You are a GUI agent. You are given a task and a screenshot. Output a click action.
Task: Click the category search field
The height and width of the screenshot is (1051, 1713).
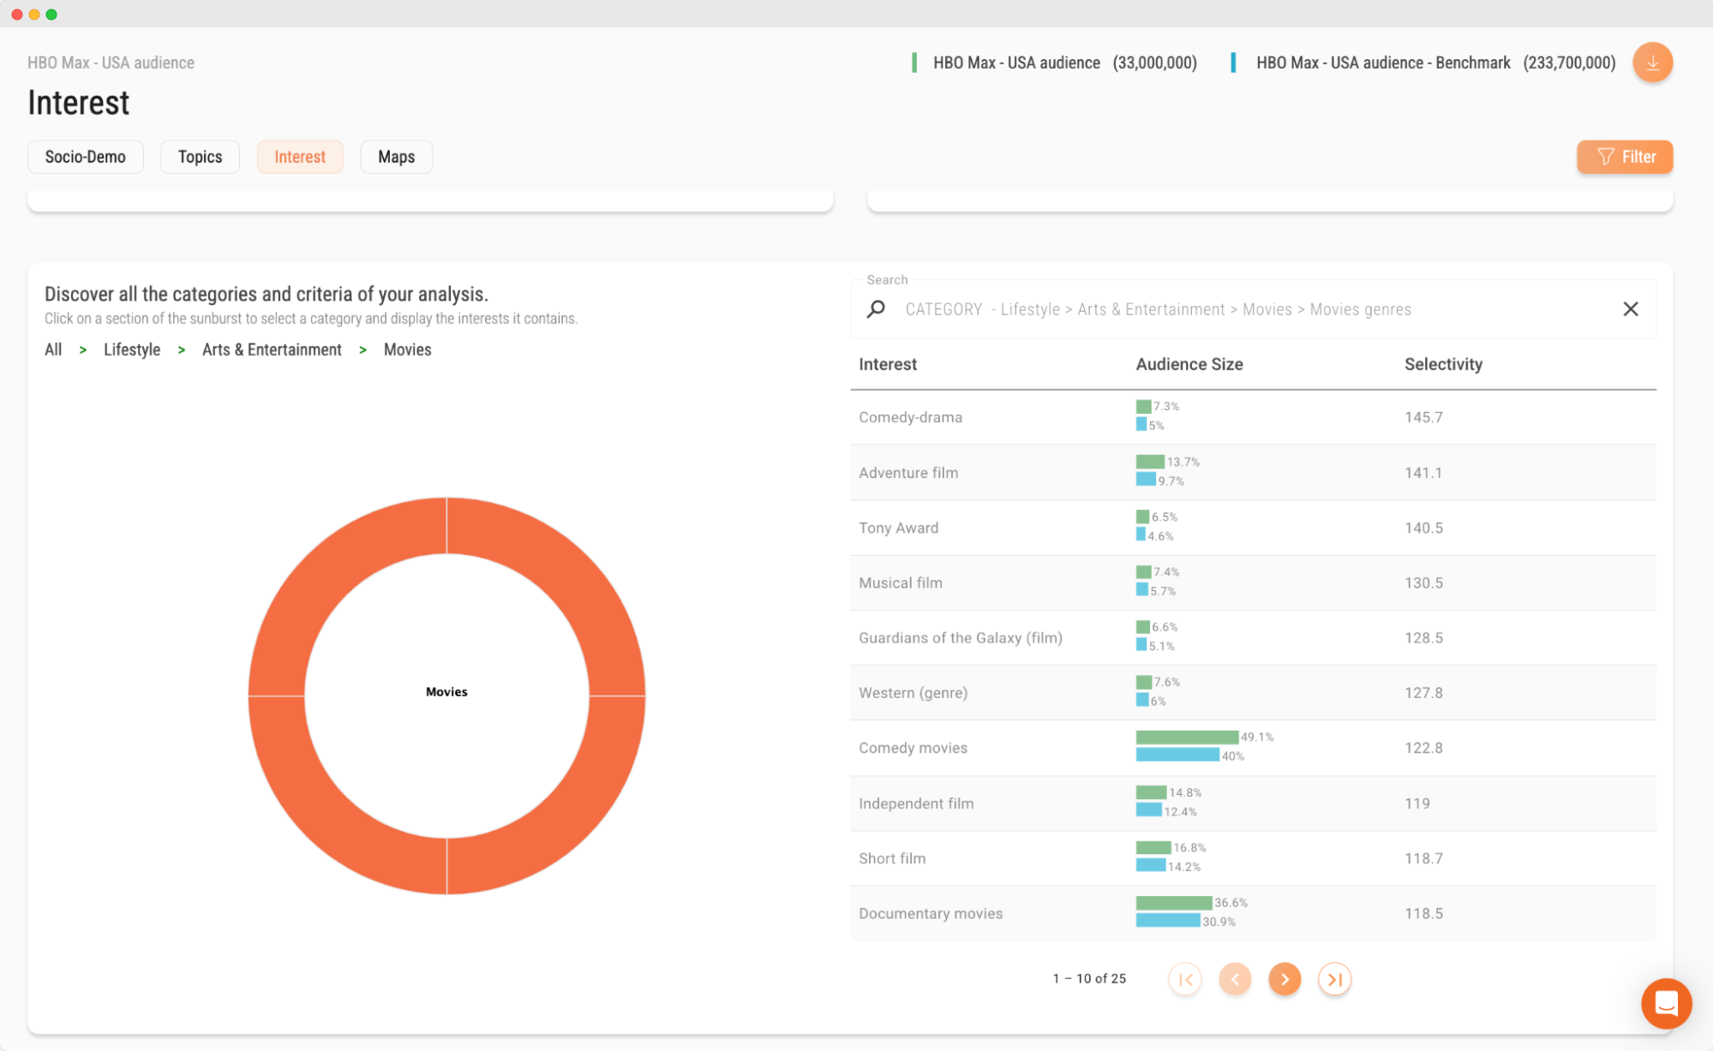pos(1253,309)
